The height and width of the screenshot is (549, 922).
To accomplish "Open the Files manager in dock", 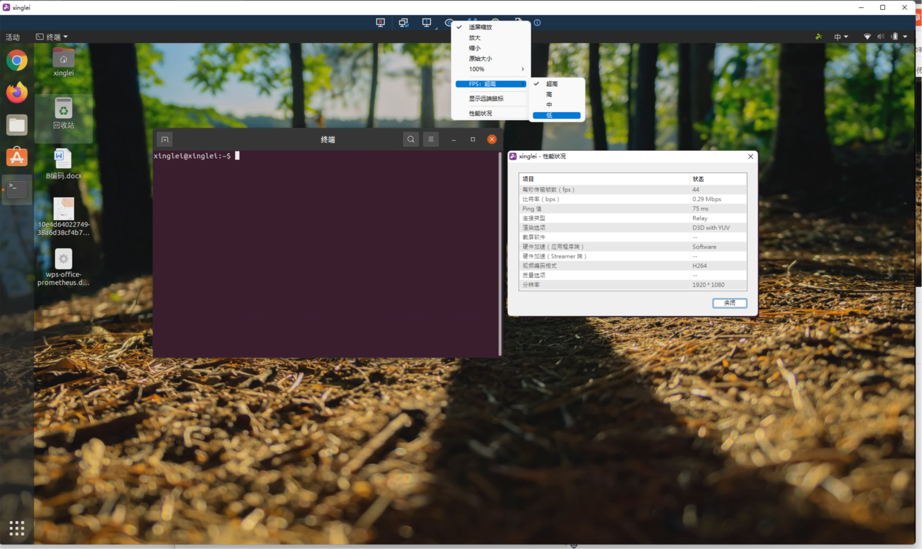I will pyautogui.click(x=17, y=125).
